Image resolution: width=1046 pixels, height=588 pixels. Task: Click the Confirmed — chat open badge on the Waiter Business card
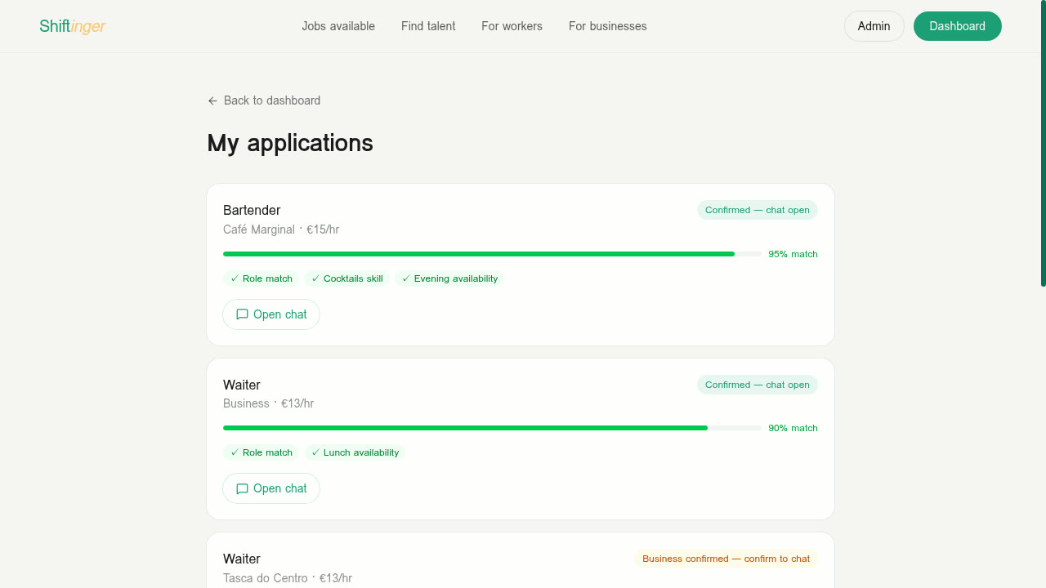pos(758,385)
